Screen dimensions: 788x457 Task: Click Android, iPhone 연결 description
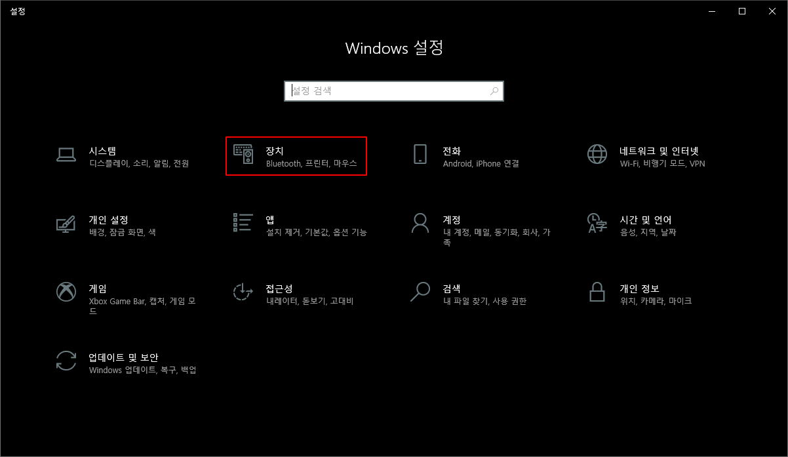pyautogui.click(x=481, y=164)
